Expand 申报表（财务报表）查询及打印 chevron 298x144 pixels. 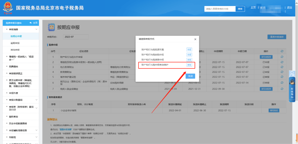coord(36,108)
